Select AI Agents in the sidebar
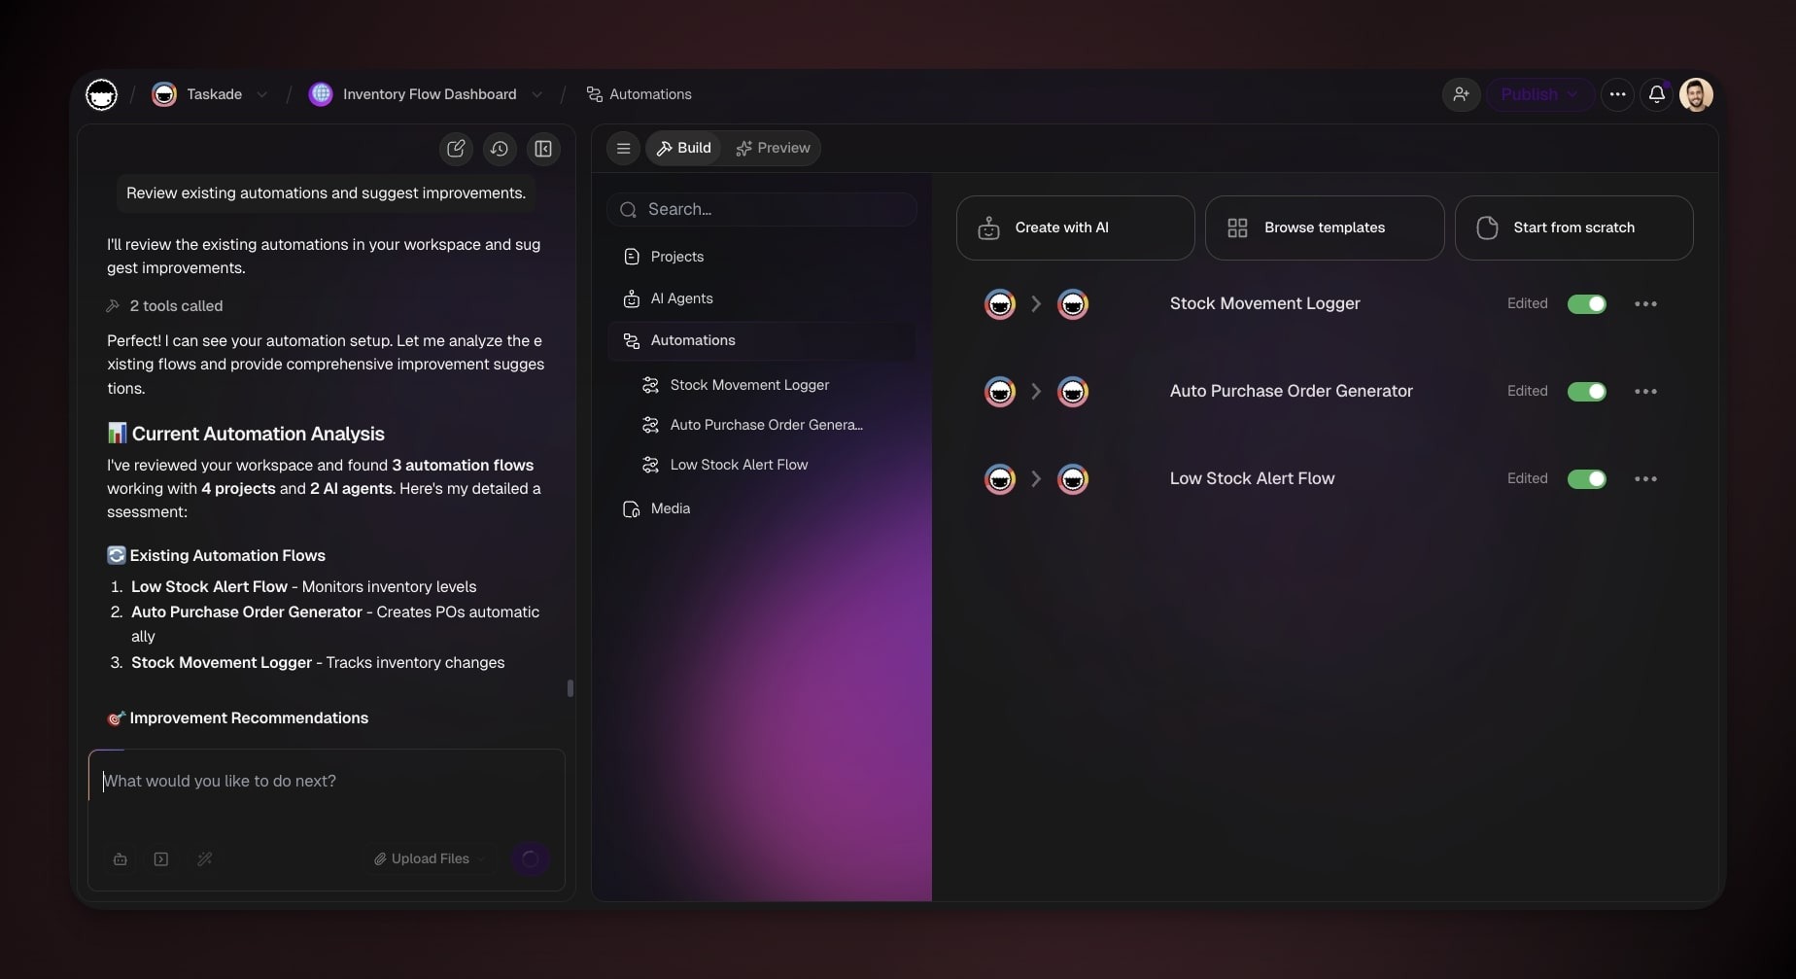Viewport: 1796px width, 979px height. click(681, 298)
